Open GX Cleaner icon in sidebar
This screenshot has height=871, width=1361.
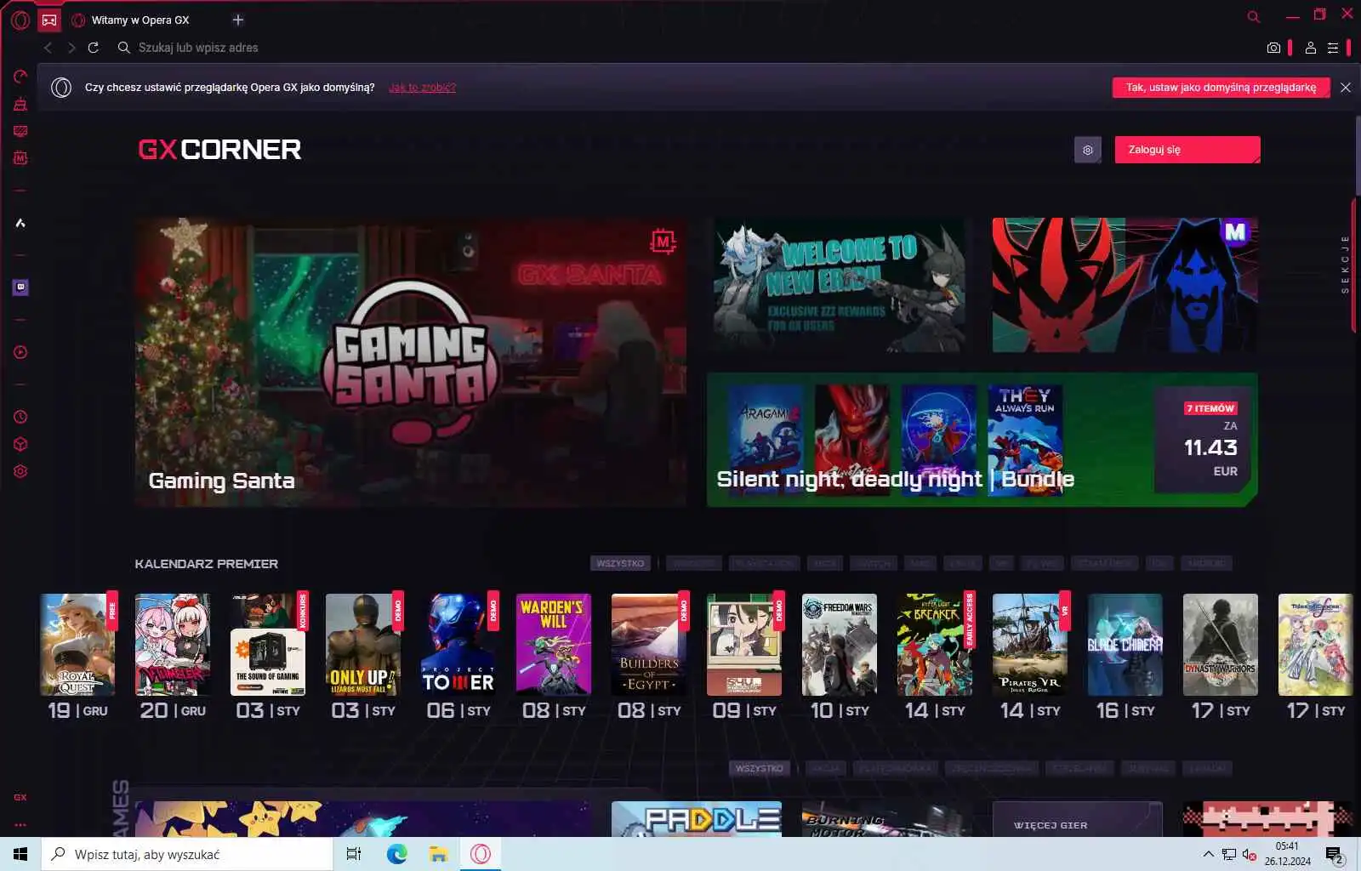pyautogui.click(x=20, y=104)
